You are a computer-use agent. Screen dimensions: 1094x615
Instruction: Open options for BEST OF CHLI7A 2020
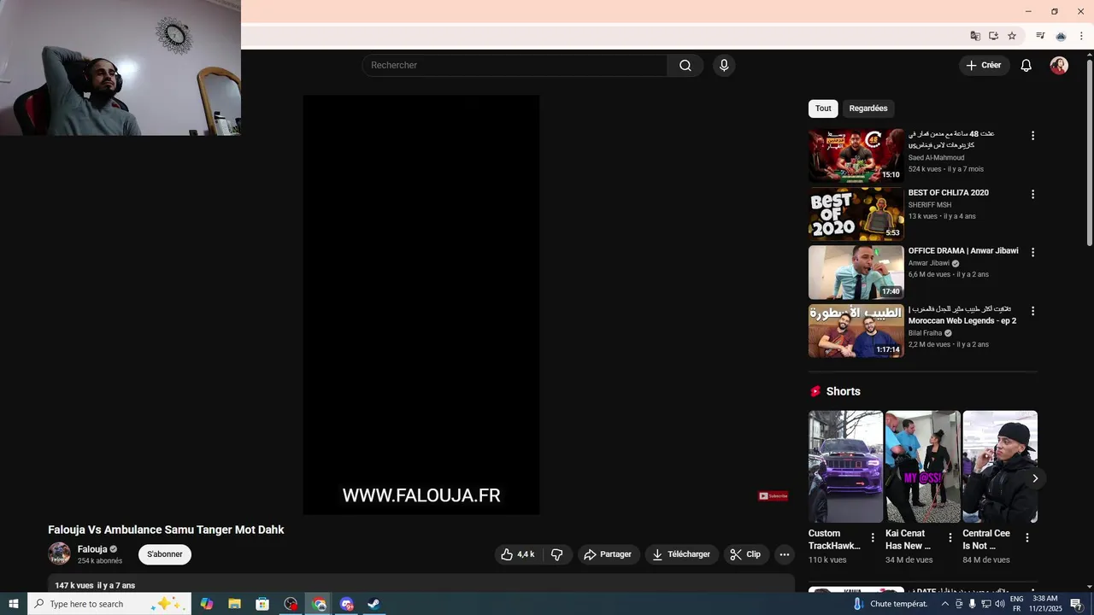1032,194
